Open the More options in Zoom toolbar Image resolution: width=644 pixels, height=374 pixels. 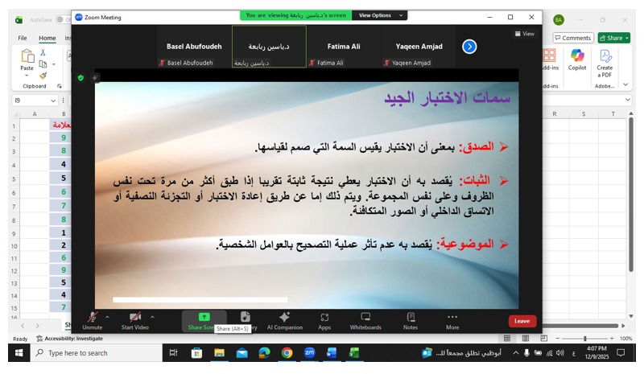(452, 319)
